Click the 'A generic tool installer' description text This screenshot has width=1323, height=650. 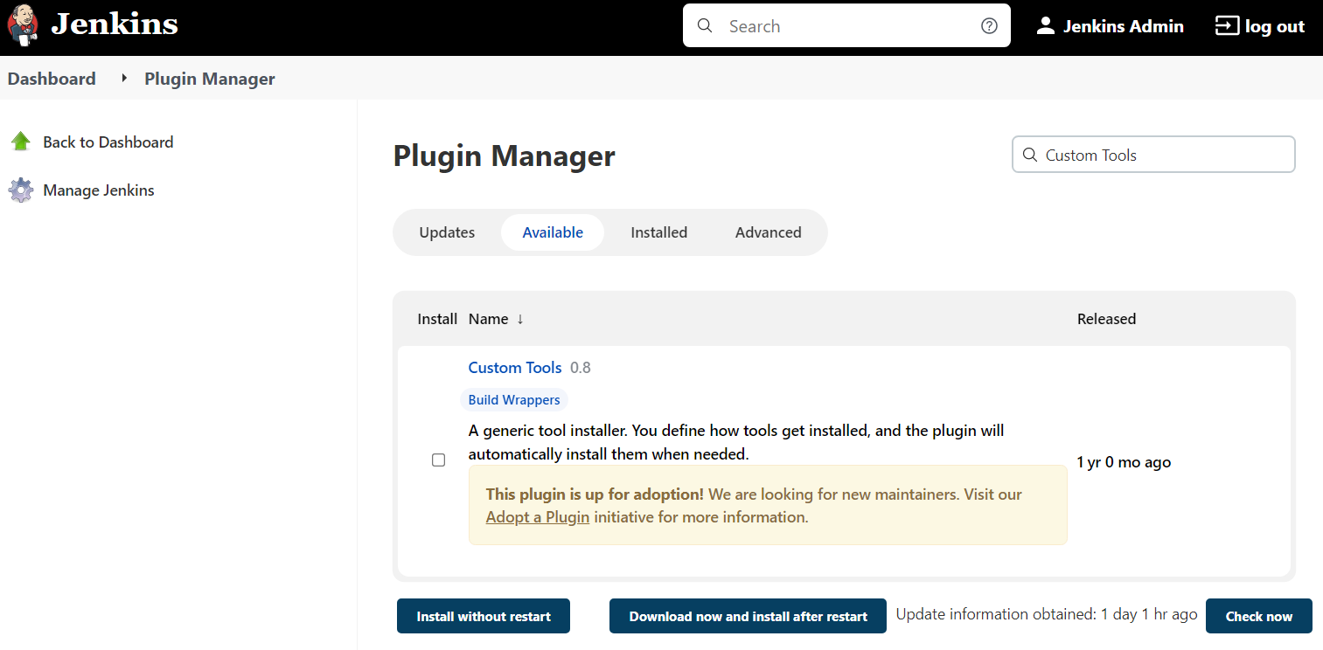(x=736, y=442)
